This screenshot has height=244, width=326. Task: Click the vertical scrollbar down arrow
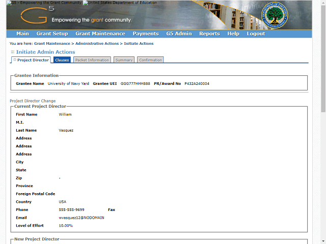323,241
